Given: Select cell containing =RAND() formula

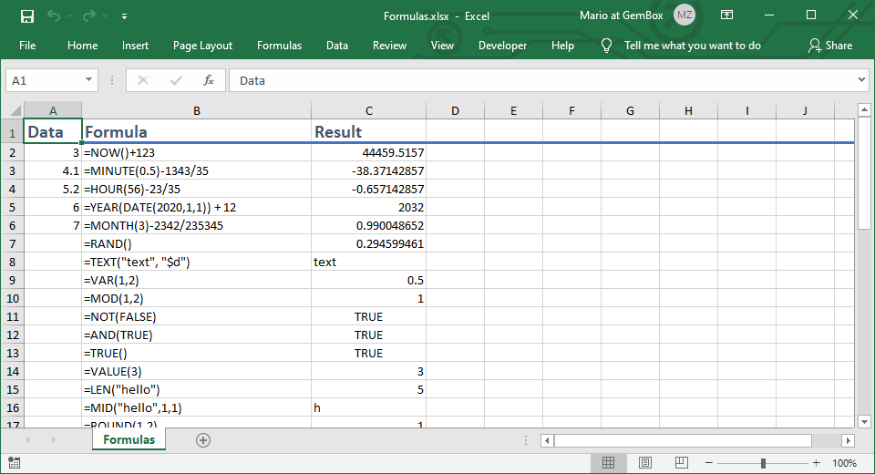Looking at the screenshot, I should click(x=196, y=243).
